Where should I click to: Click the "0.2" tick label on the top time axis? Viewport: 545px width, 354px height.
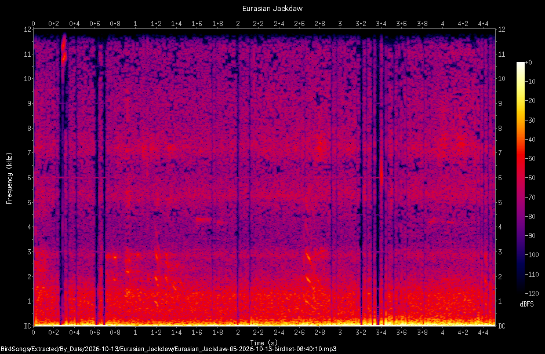click(x=53, y=24)
